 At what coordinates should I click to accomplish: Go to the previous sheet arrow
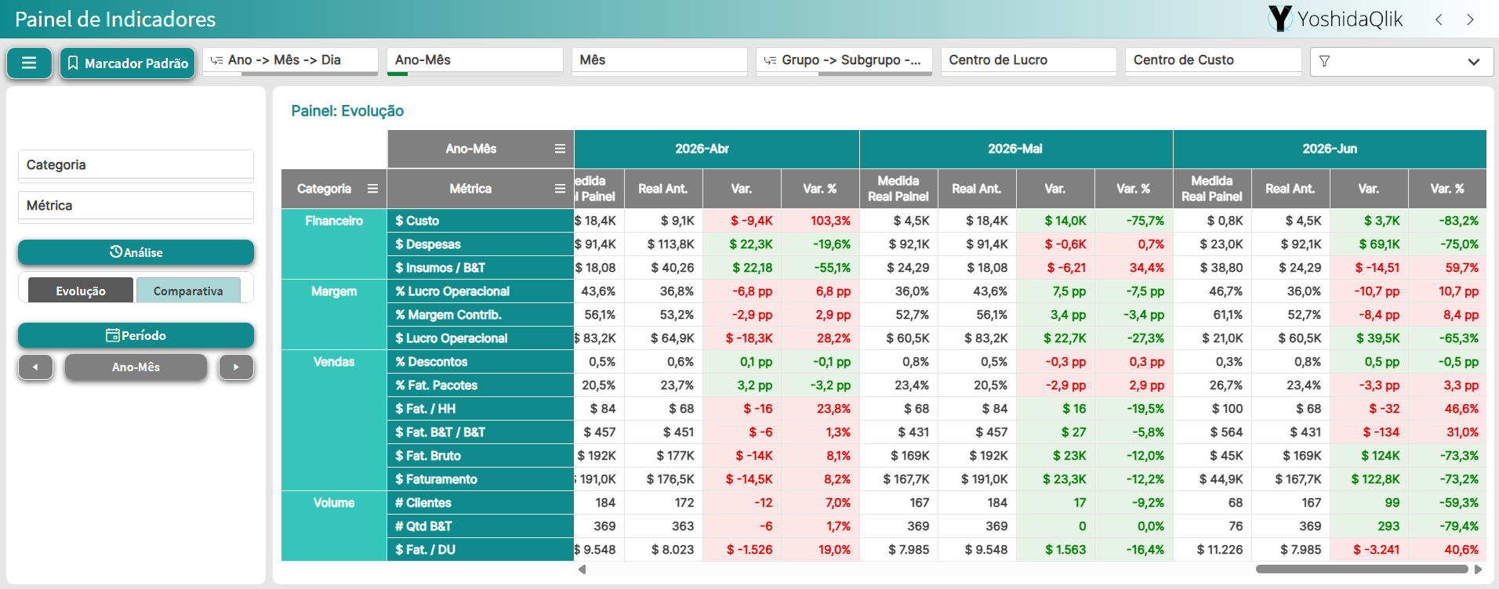pos(1439,20)
